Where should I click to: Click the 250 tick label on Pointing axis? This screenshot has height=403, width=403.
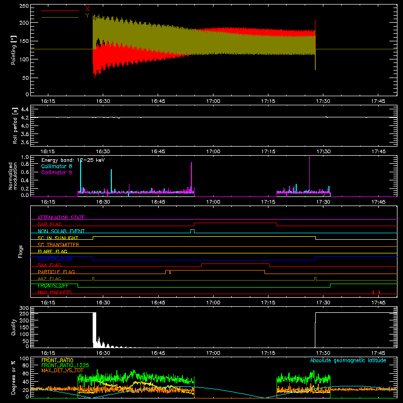coord(24,6)
